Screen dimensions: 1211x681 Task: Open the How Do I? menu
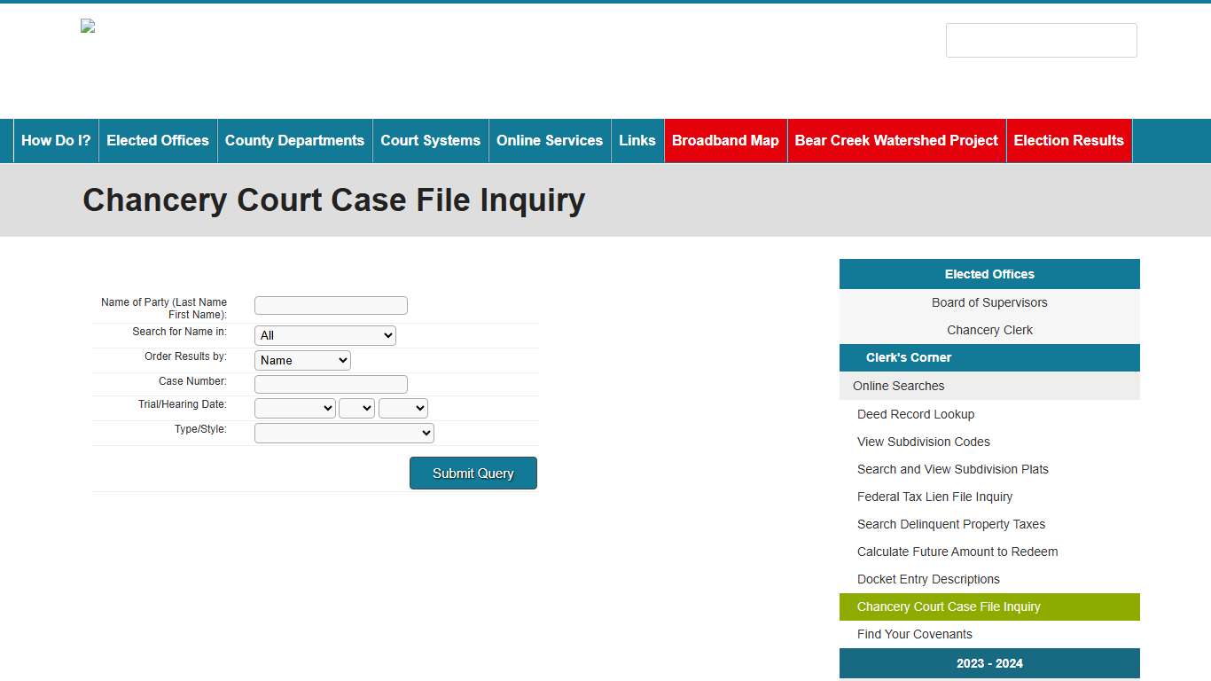(x=55, y=140)
